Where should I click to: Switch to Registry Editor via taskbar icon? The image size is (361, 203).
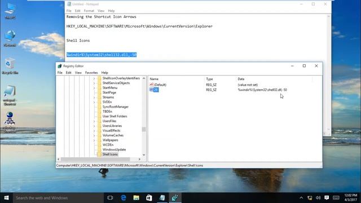pos(175,198)
